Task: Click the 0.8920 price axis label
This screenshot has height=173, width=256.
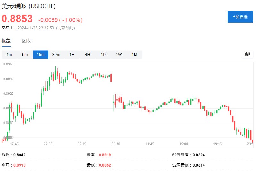Action: point(8,94)
